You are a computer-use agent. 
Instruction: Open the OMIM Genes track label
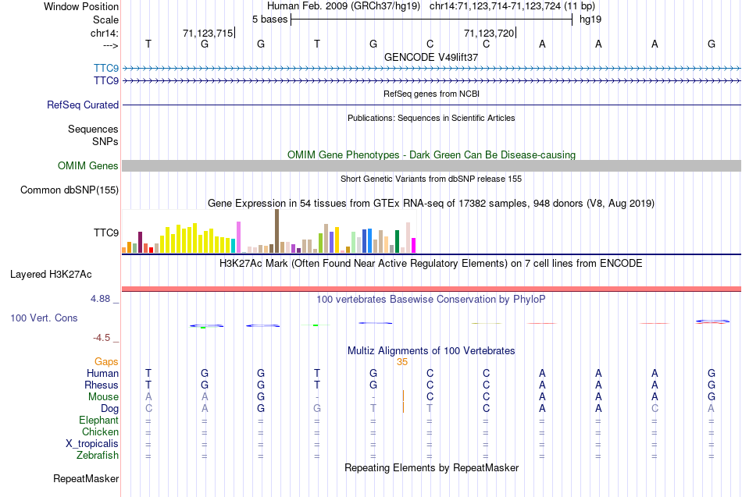[x=88, y=166]
